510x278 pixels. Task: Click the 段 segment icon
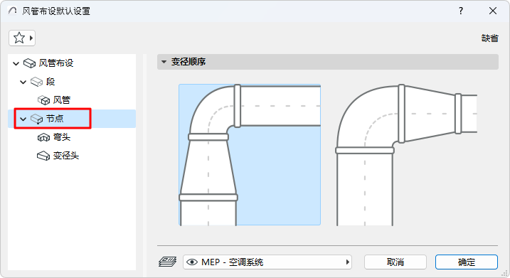coord(36,82)
